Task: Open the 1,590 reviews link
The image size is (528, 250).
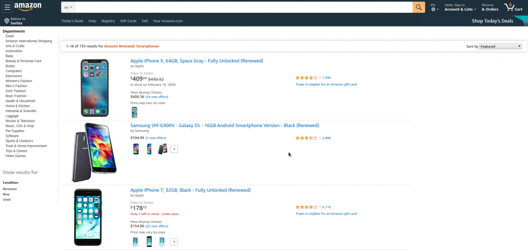Action: [x=326, y=78]
